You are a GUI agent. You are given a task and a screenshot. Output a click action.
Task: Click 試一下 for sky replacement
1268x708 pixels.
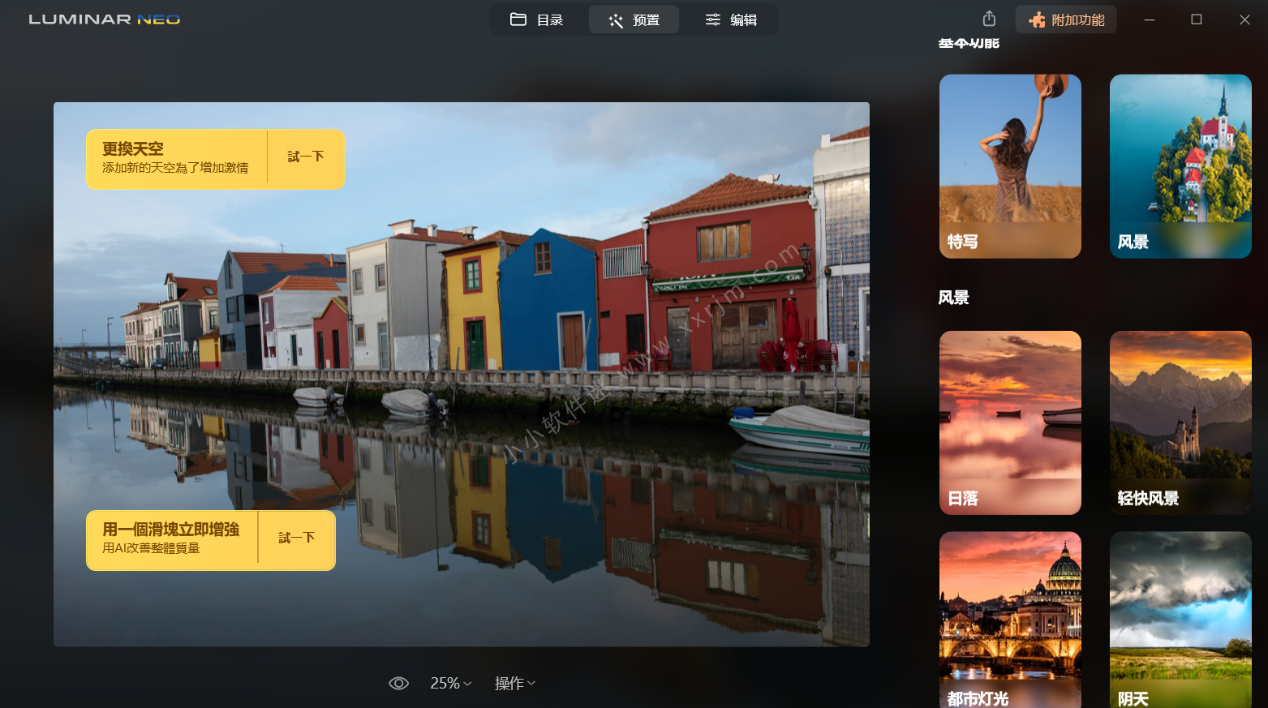click(x=306, y=157)
